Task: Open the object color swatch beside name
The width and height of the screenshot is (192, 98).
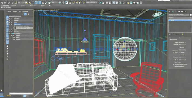Action: [x=191, y=15]
